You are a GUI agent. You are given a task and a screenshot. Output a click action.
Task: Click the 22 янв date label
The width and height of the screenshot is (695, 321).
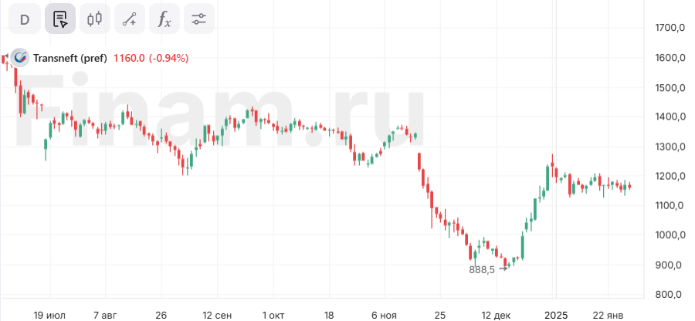607,315
